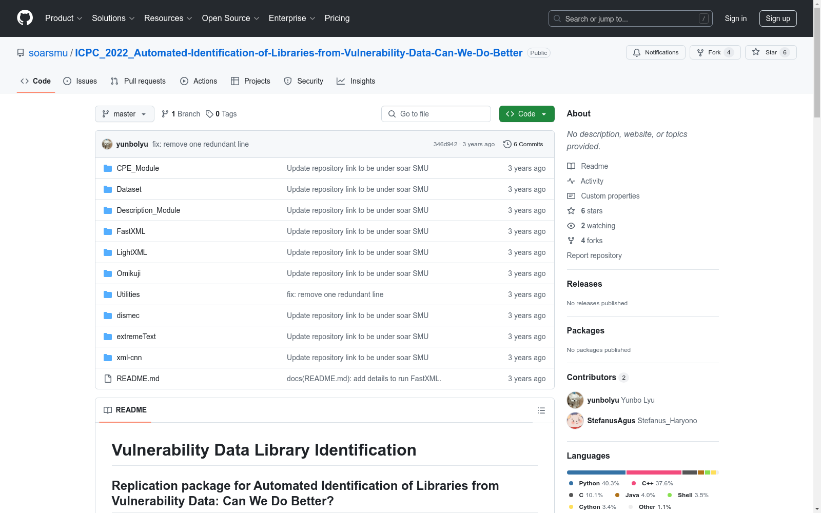
Task: Open the Omikuji folder
Action: click(128, 273)
